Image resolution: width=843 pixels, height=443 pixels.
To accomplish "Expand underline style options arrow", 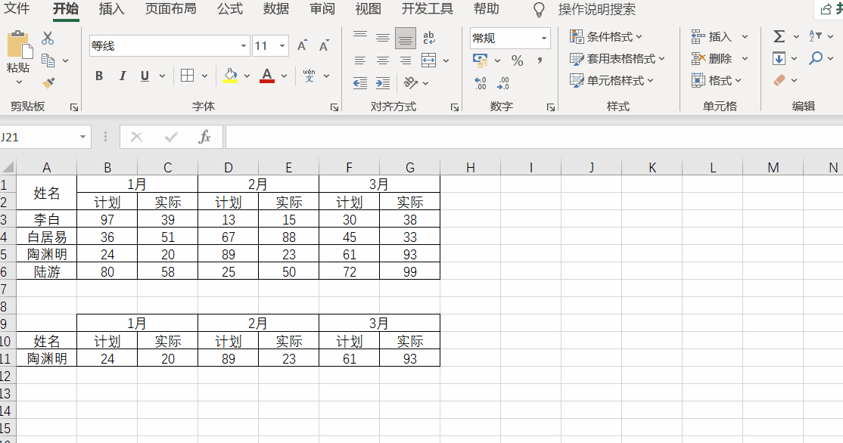I will [162, 76].
